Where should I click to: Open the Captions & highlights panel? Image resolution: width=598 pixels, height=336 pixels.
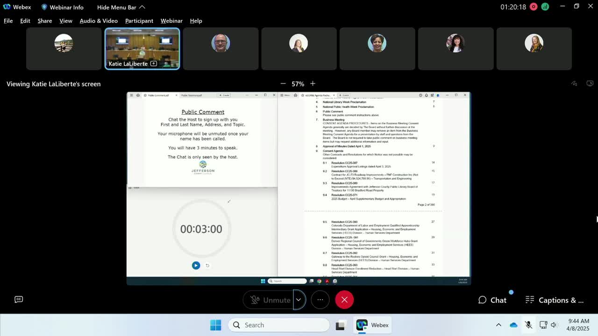tap(555, 300)
